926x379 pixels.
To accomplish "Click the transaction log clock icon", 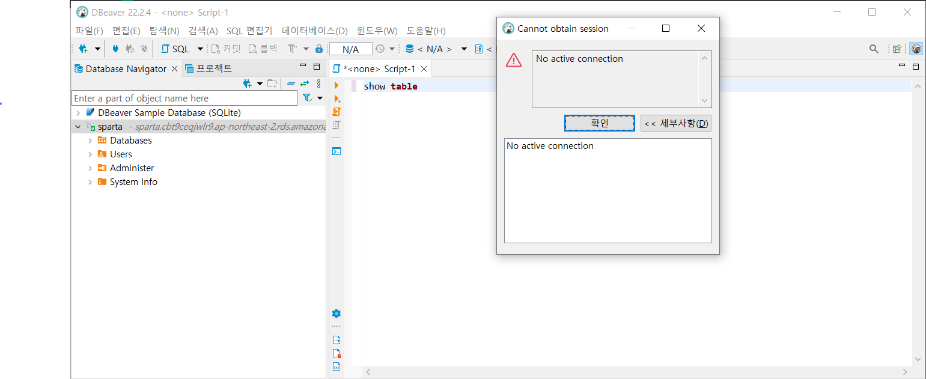I will click(380, 49).
